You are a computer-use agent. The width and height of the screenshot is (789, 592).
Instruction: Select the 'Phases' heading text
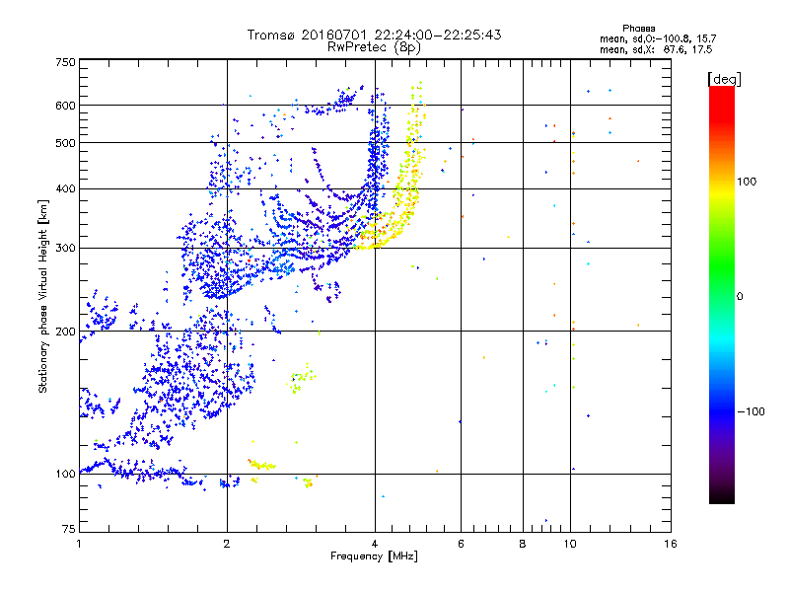(x=638, y=29)
